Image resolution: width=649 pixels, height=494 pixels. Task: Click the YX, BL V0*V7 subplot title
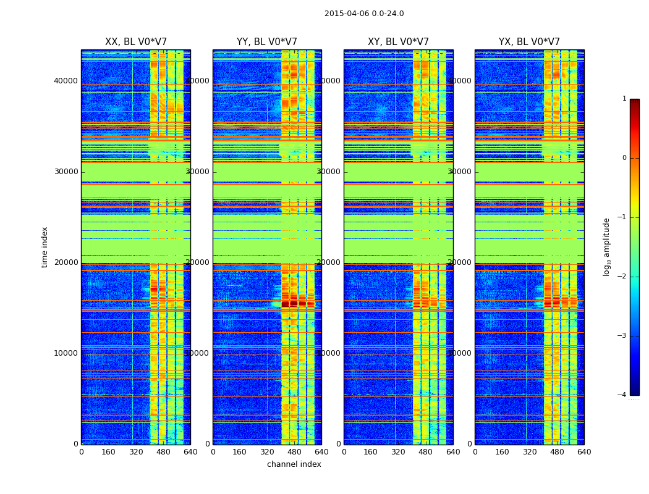pyautogui.click(x=529, y=42)
